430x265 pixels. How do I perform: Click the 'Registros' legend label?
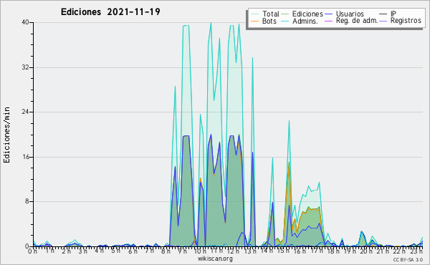(x=406, y=21)
